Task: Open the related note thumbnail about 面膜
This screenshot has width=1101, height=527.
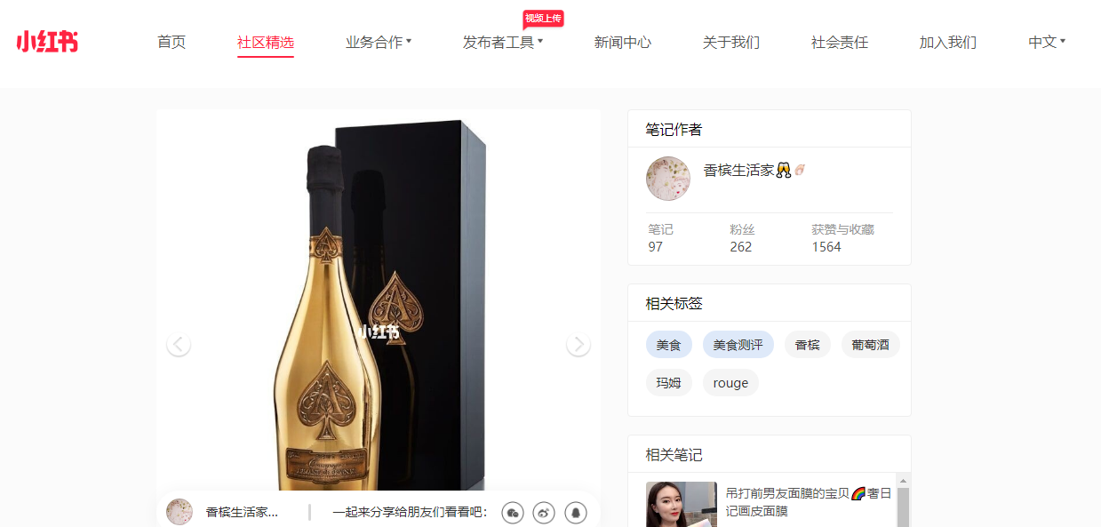Action: pos(682,504)
